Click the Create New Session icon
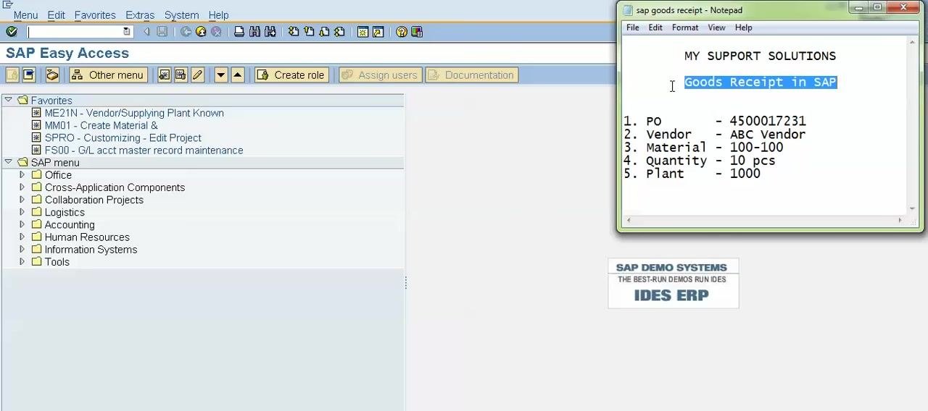The image size is (928, 411). pyautogui.click(x=362, y=32)
